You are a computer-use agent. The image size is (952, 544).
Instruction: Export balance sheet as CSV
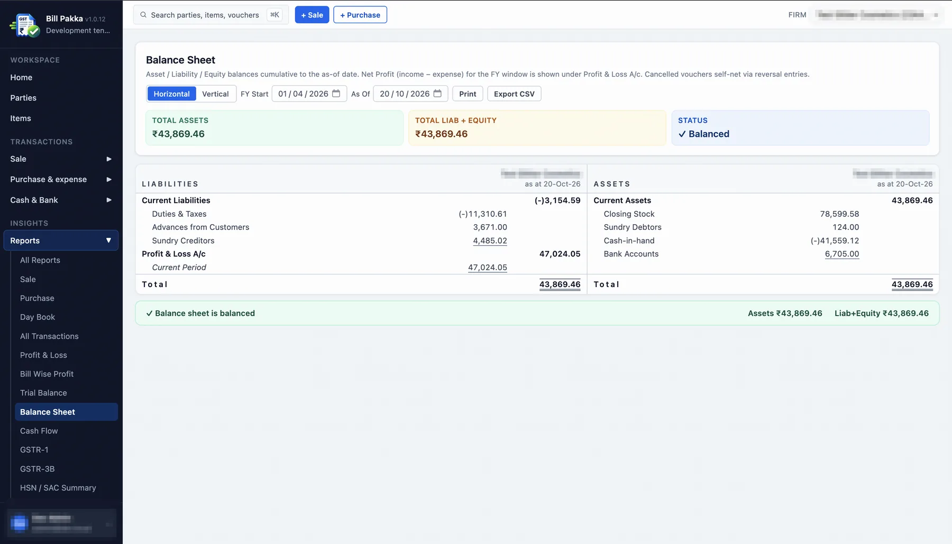tap(514, 94)
